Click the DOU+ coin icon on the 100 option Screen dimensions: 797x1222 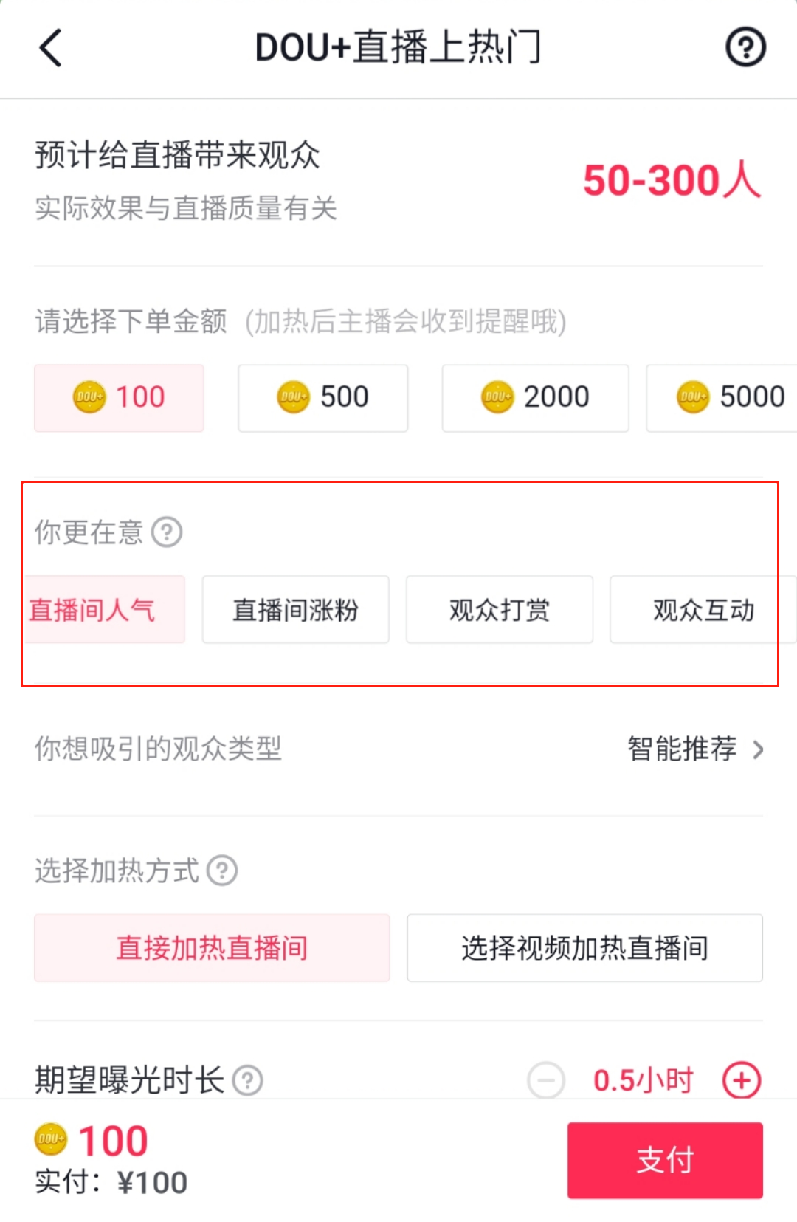click(89, 397)
